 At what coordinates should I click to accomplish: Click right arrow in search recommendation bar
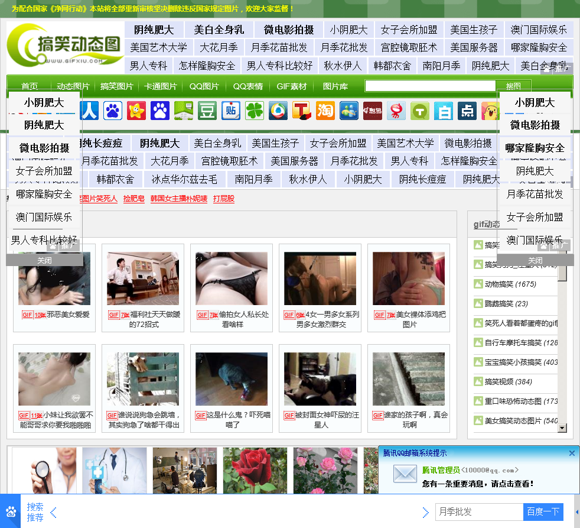(425, 513)
